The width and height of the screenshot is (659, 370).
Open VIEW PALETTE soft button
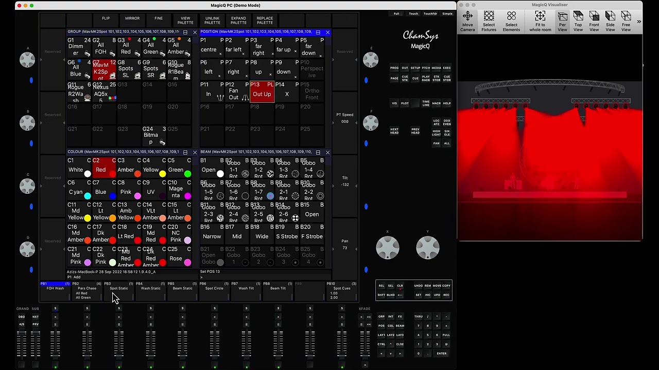coord(185,20)
